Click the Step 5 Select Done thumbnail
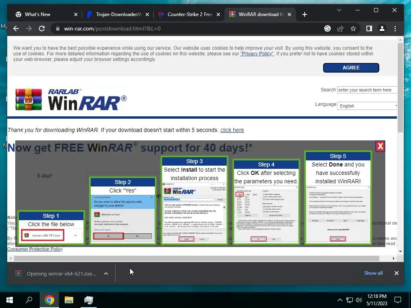 [x=338, y=198]
